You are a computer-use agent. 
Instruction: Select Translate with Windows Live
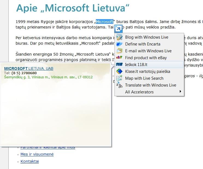[x=149, y=85]
